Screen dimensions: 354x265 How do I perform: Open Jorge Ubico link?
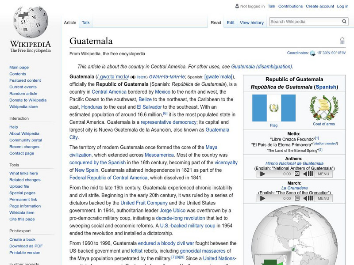tap(173, 211)
